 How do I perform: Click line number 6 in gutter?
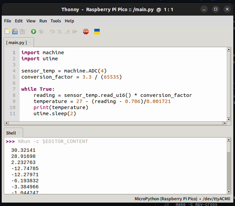[14, 83]
